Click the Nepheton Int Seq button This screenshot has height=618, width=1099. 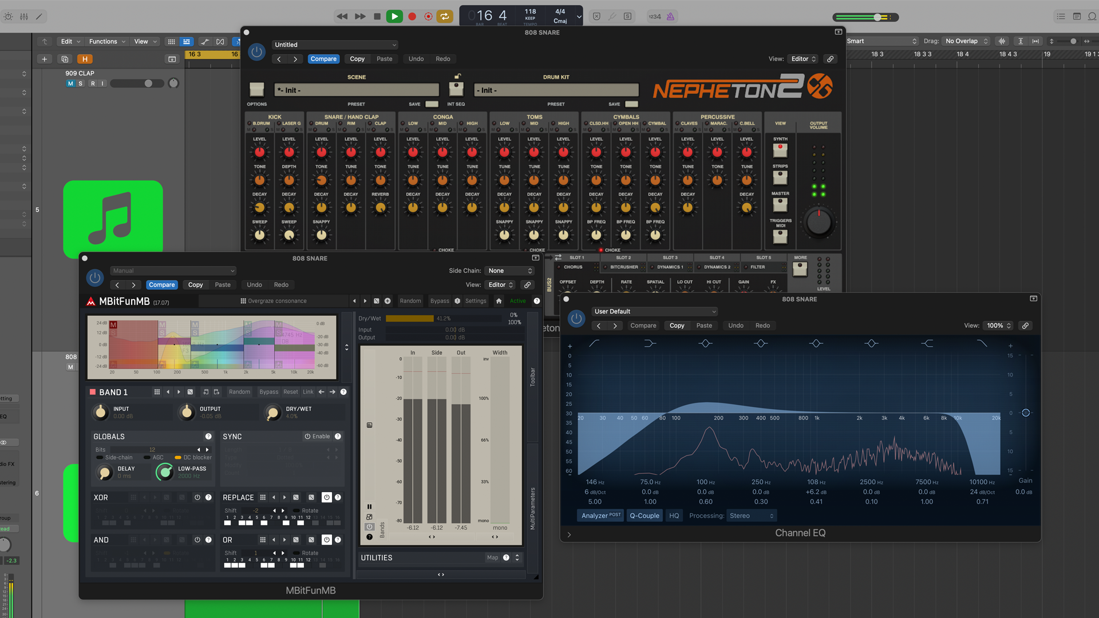click(456, 89)
